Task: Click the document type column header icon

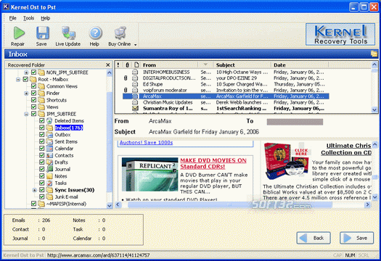Action: click(136, 65)
